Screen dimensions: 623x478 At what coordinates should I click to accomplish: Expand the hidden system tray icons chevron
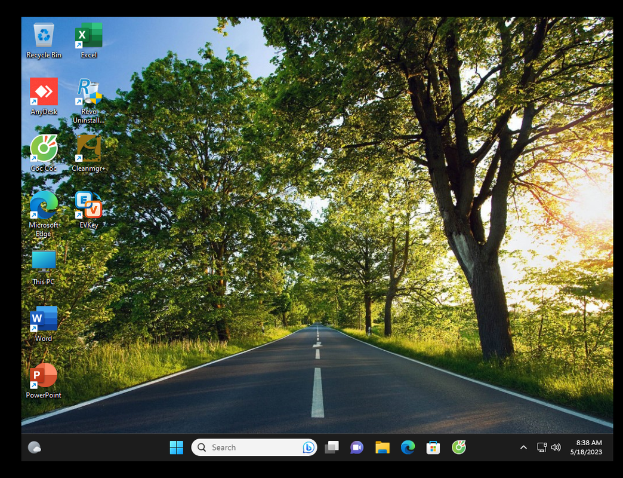point(524,448)
